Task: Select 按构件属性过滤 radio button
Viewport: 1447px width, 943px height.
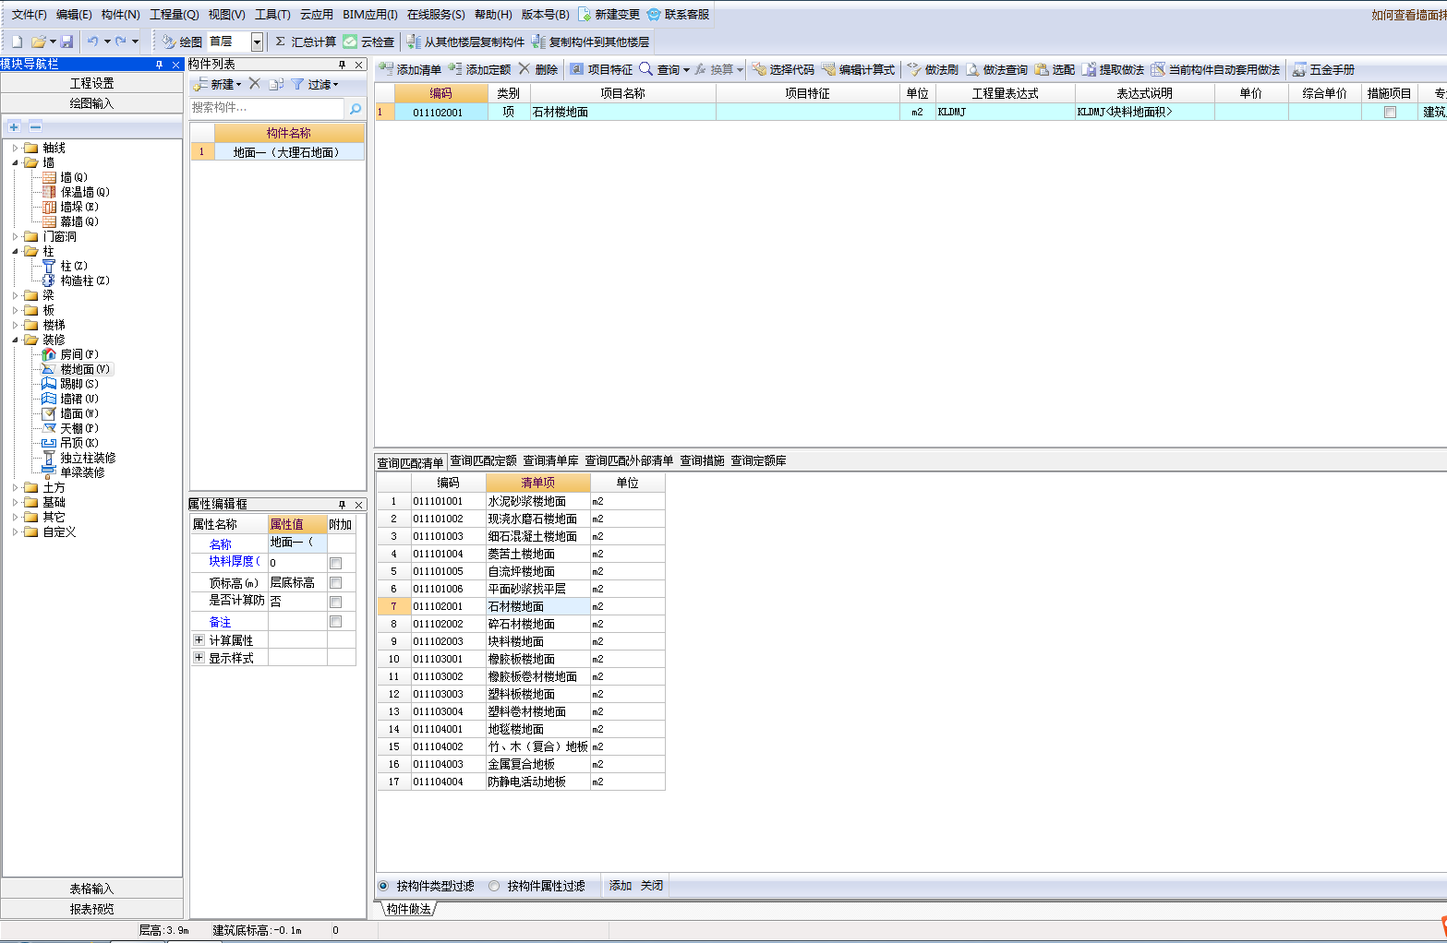Action: [x=494, y=886]
